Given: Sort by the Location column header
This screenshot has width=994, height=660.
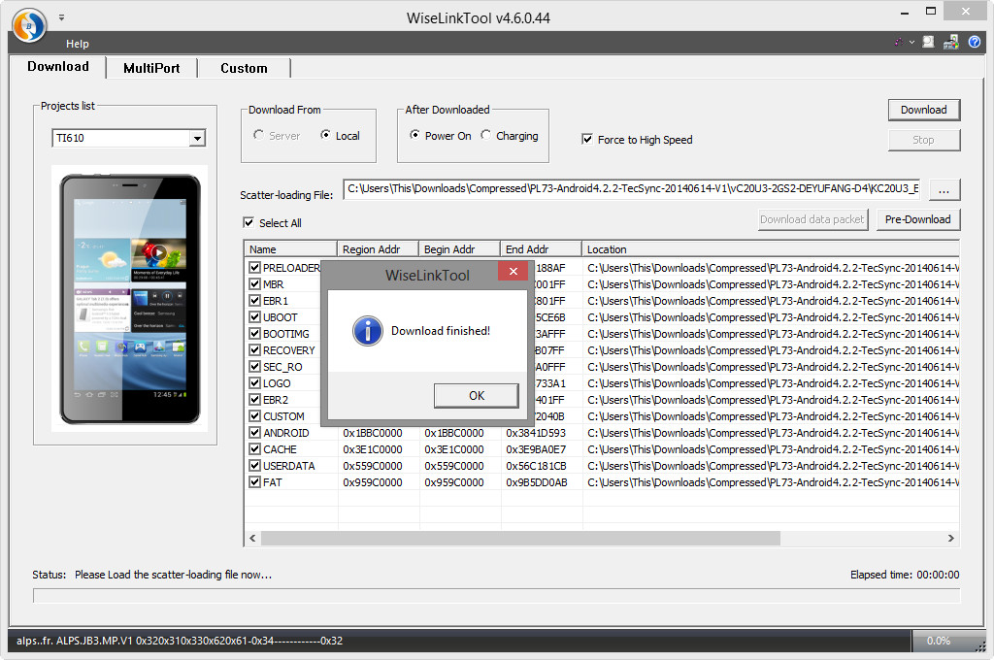Looking at the screenshot, I should tap(771, 249).
